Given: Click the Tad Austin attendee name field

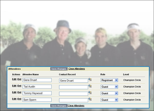Looking at the screenshot, I should click(37, 87).
